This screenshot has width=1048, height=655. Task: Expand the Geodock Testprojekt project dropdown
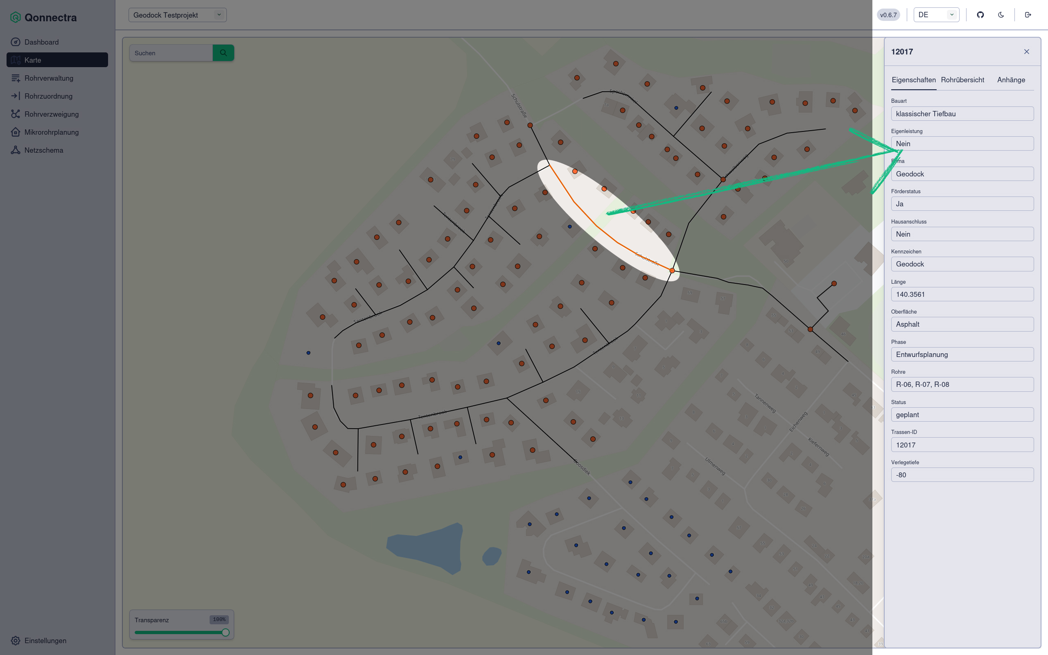pos(177,15)
